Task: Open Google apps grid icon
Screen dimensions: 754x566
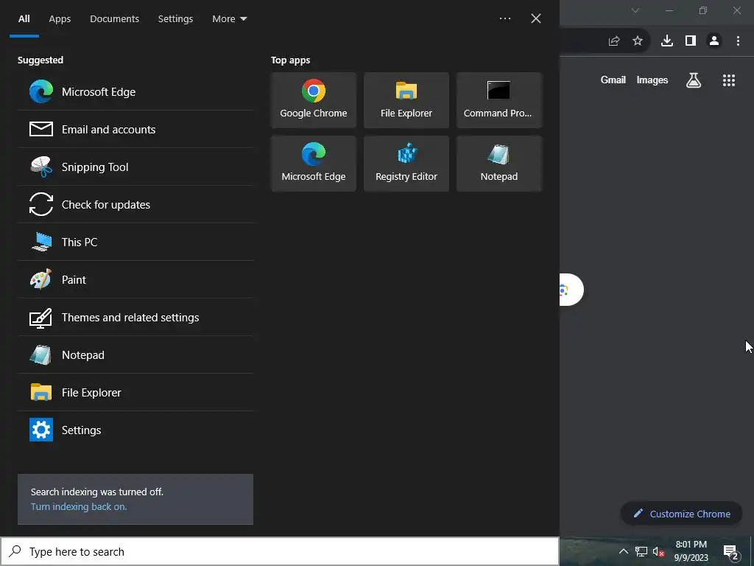Action: click(x=729, y=80)
